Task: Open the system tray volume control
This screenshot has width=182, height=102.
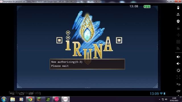Action: 166,99
